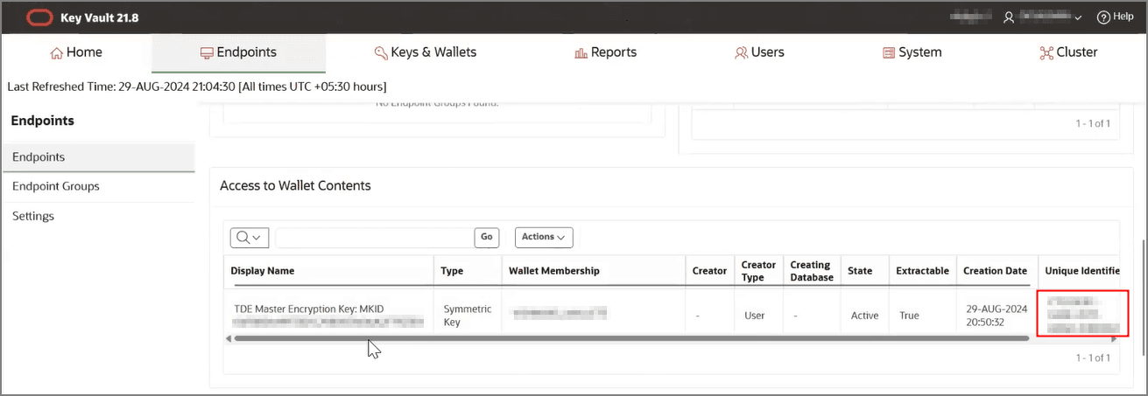1148x396 pixels.
Task: Click the Unique Identifier column header
Action: (1084, 271)
